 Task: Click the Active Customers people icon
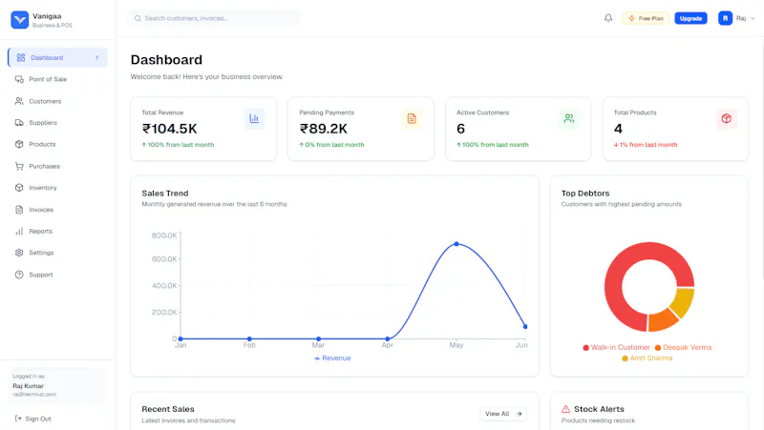(x=569, y=118)
